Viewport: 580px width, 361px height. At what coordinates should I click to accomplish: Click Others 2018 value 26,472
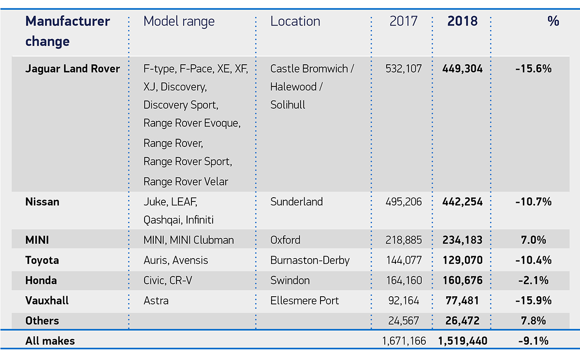(463, 321)
